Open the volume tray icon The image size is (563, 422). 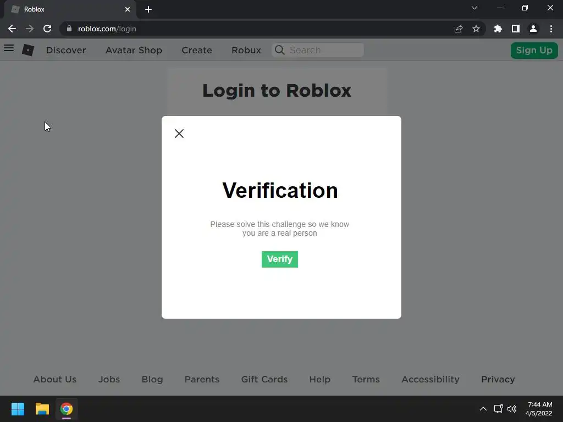(x=512, y=409)
